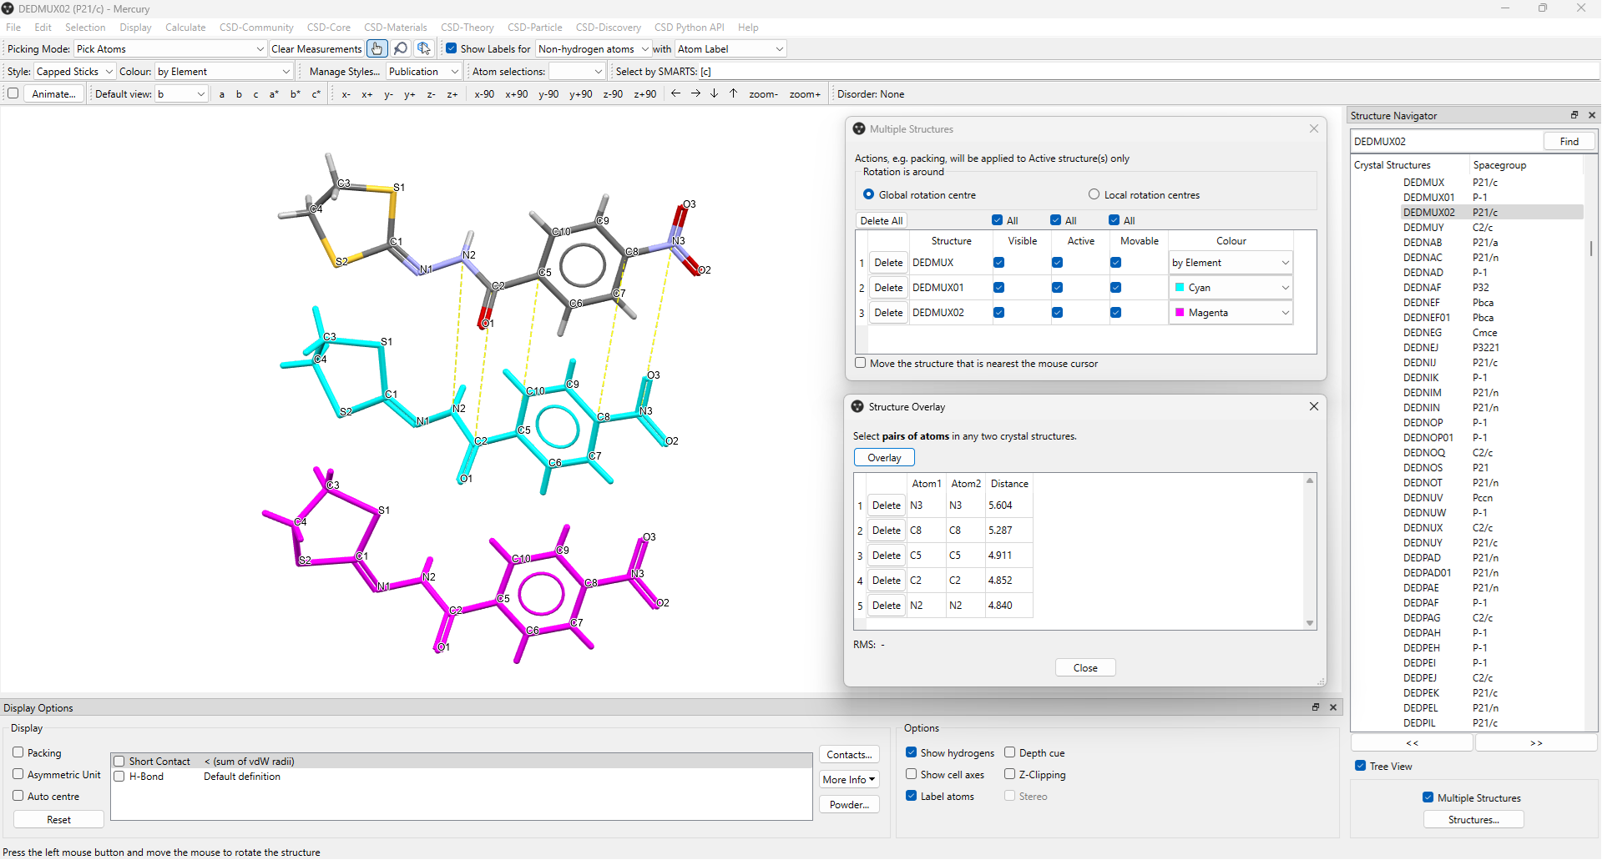This screenshot has height=860, width=1602.
Task: Activate the magnifier lasso tool icon
Action: (401, 49)
